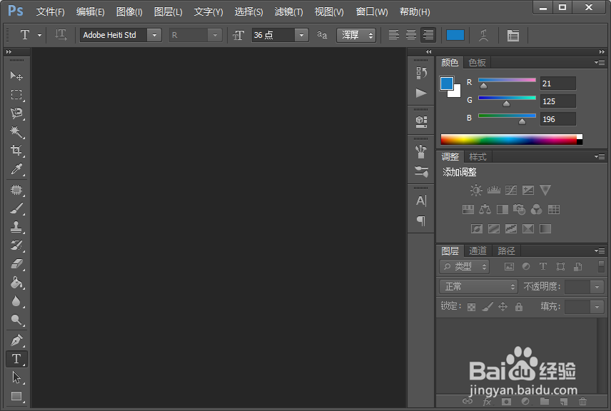The image size is (611, 411).
Task: Select the History Brush tool
Action: click(16, 245)
